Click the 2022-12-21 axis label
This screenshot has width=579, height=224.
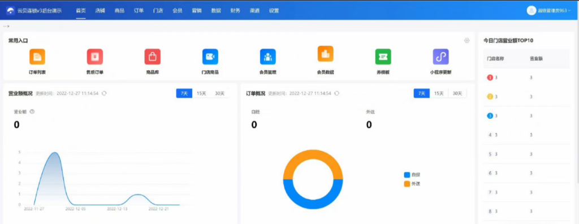point(159,209)
